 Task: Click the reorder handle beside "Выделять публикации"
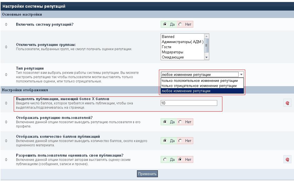tap(6, 103)
